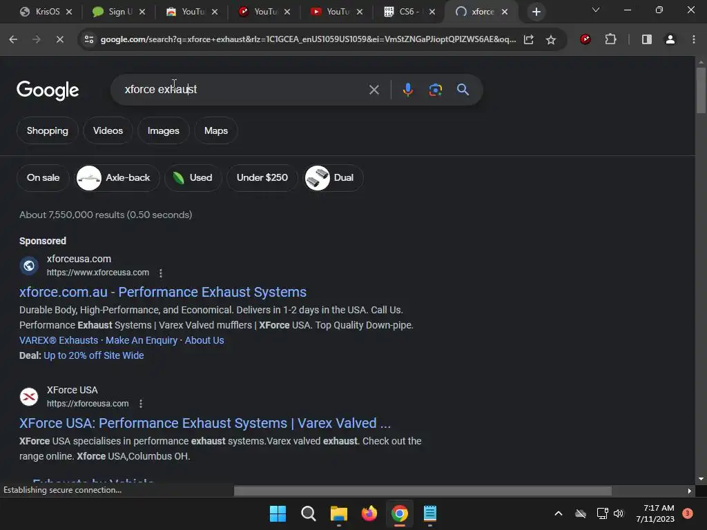Image resolution: width=707 pixels, height=530 pixels.
Task: Click the address bar URL
Action: tap(308, 39)
